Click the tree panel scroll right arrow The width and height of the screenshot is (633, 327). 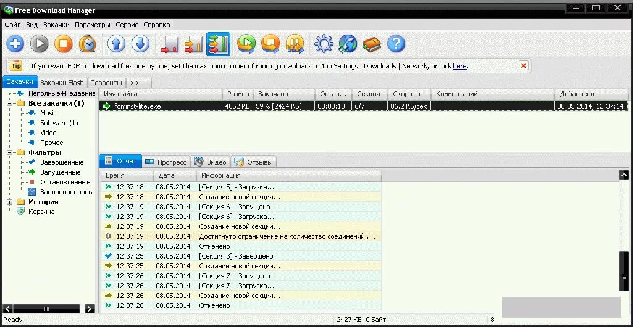pyautogui.click(x=90, y=309)
